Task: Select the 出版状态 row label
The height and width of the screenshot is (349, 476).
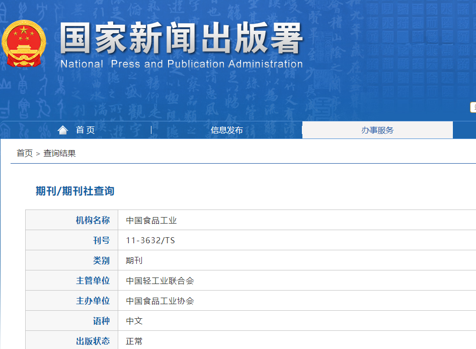Action: [93, 341]
